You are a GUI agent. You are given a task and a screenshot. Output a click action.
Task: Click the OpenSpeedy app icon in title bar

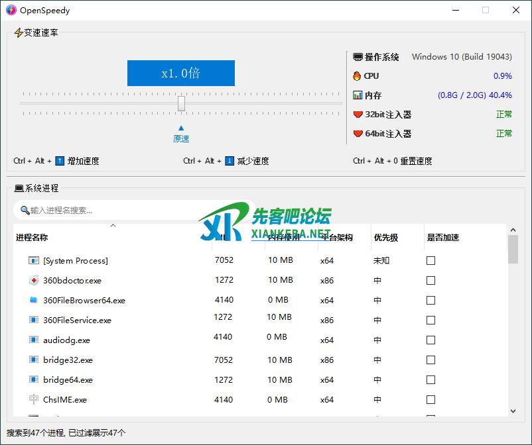click(11, 10)
